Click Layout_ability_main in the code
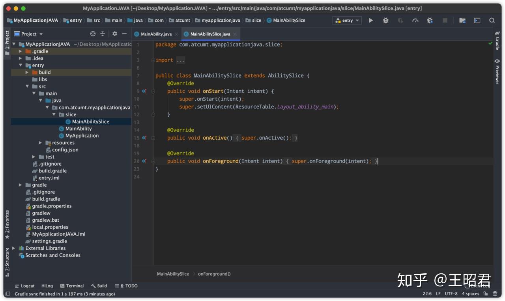 tap(306, 107)
